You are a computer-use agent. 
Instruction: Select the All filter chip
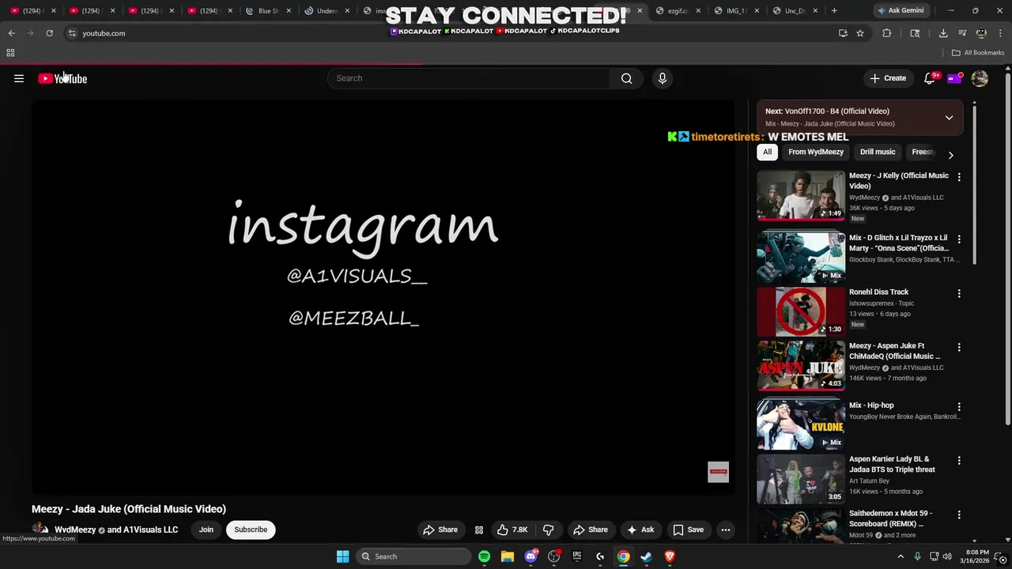pyautogui.click(x=767, y=152)
